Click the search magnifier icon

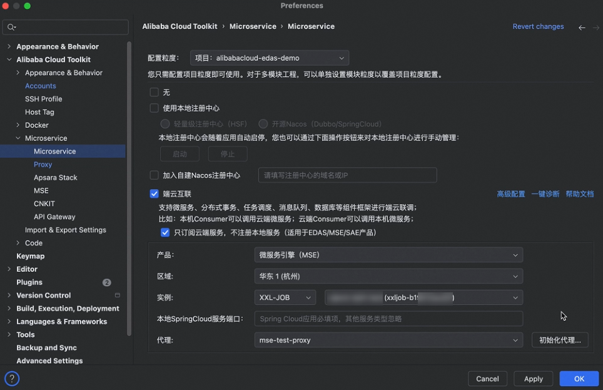[x=11, y=27]
